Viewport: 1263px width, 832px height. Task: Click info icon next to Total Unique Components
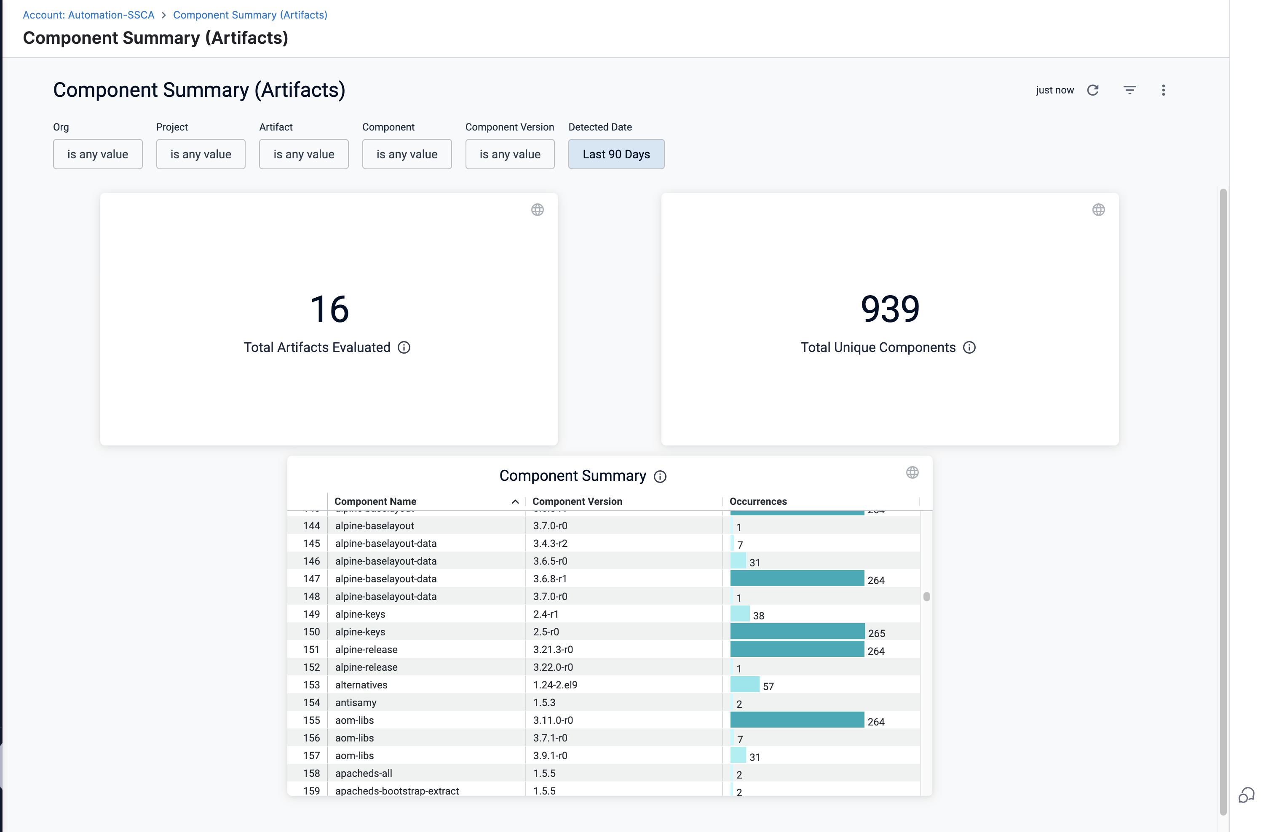tap(969, 347)
